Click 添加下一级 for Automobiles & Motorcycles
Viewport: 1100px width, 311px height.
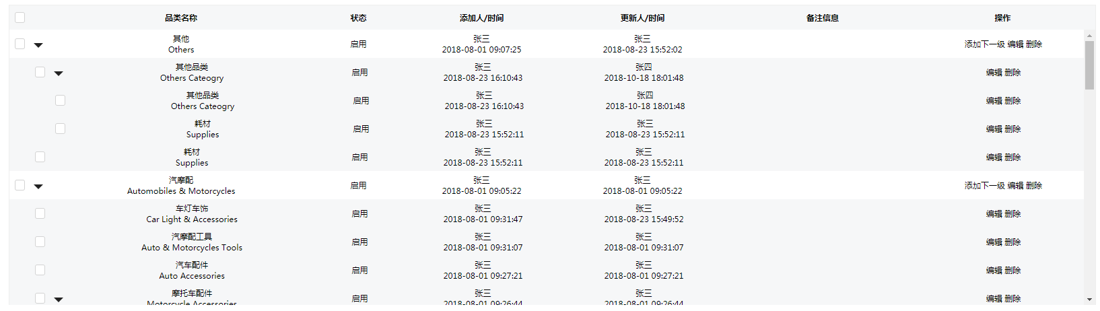point(984,186)
